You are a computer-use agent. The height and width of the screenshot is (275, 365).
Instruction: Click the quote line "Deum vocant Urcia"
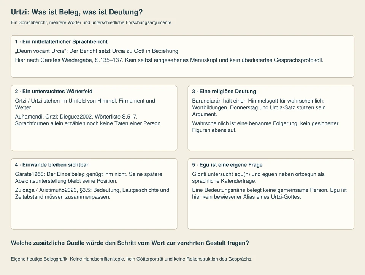click(97, 51)
